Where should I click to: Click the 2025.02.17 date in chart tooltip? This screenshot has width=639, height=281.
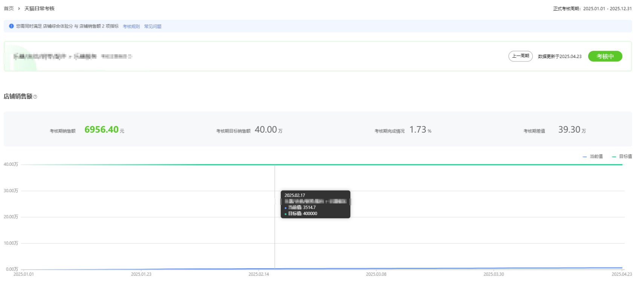pyautogui.click(x=295, y=195)
